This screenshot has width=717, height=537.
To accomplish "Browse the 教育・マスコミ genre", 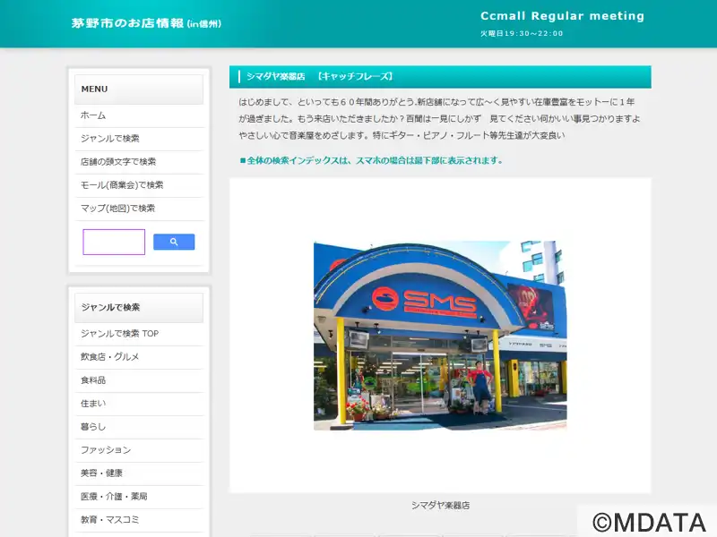I will (x=139, y=520).
